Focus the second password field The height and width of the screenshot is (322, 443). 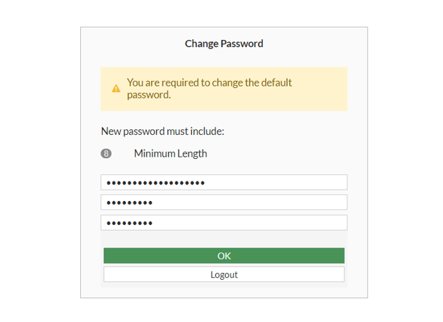(x=224, y=202)
